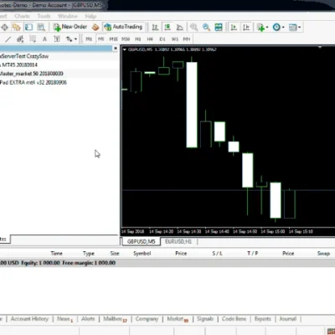Click the GBPUSD,M5 chart title arrow
The height and width of the screenshot is (335, 335).
click(125, 49)
